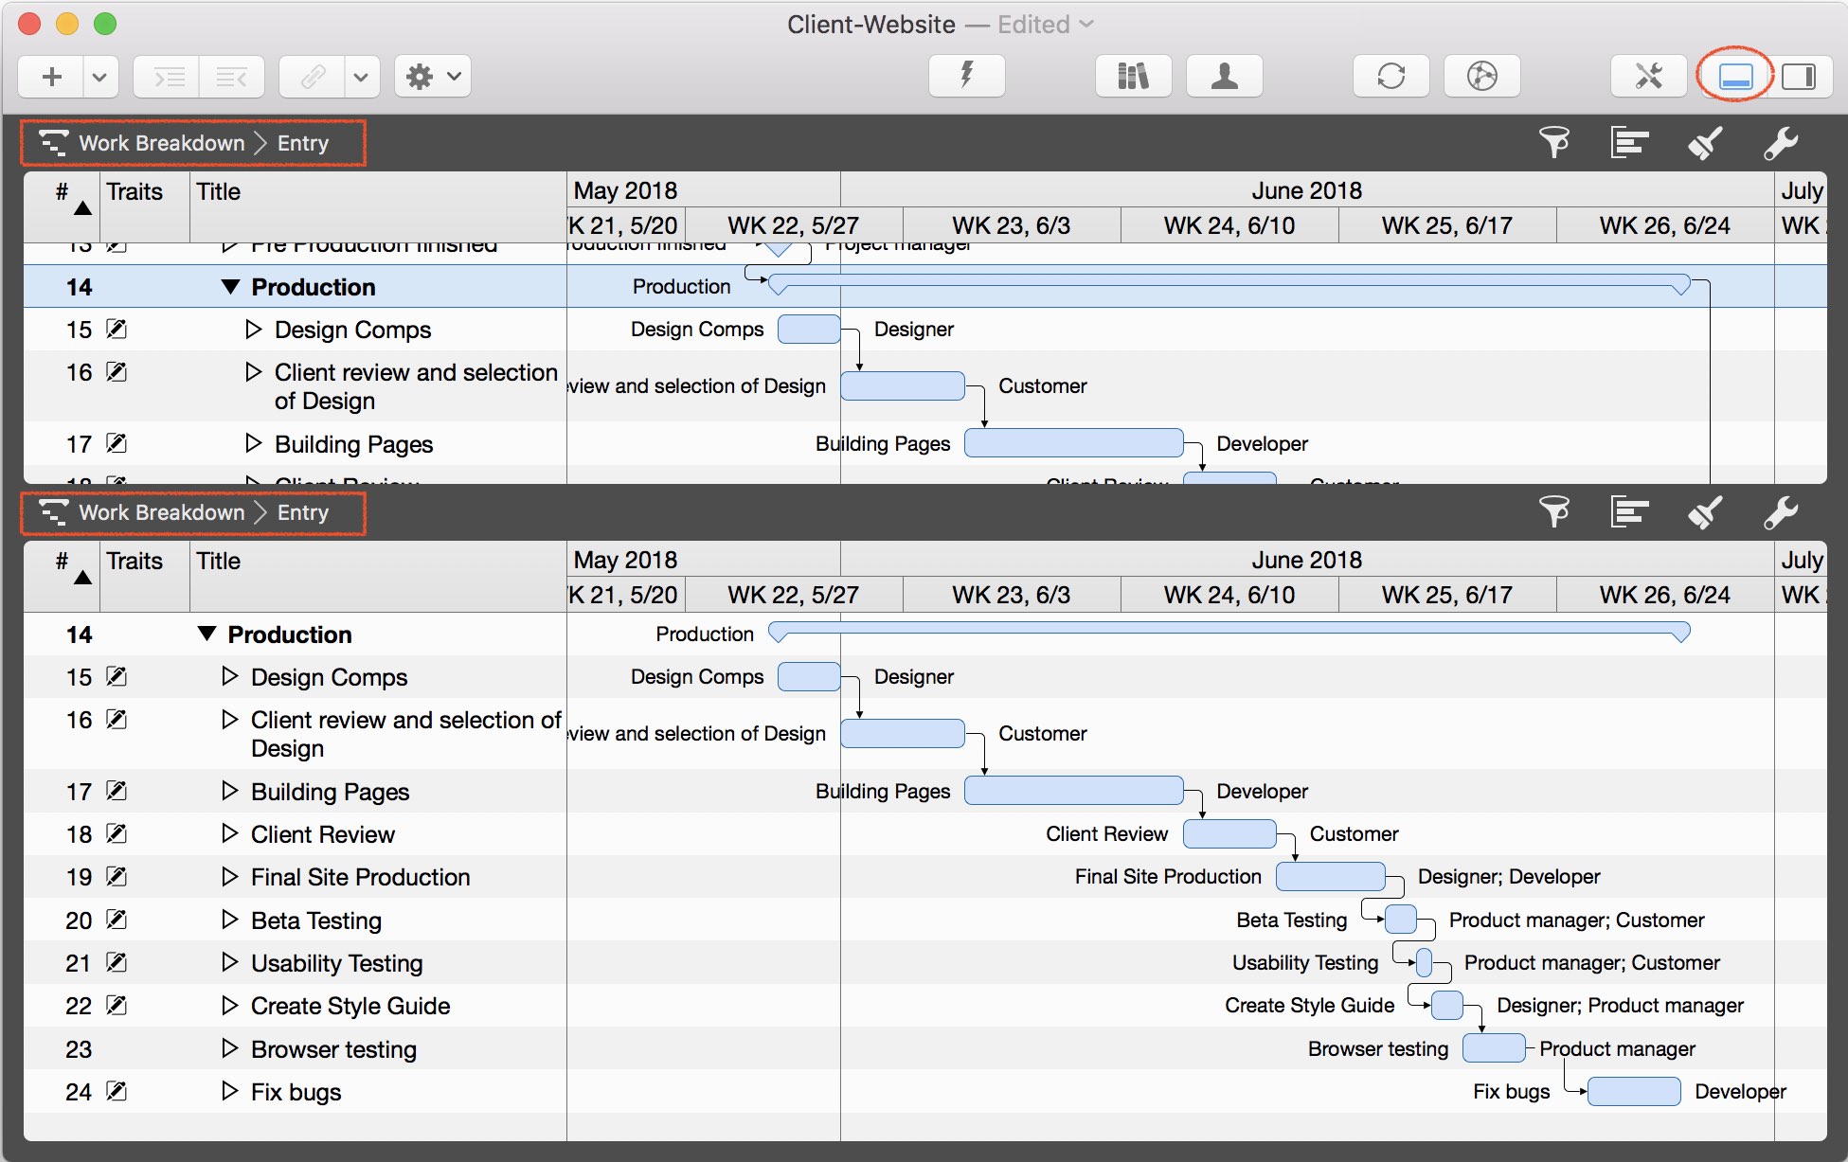Viewport: 1848px width, 1162px height.
Task: Click lower pane alignment layout icon
Action: [x=1629, y=512]
